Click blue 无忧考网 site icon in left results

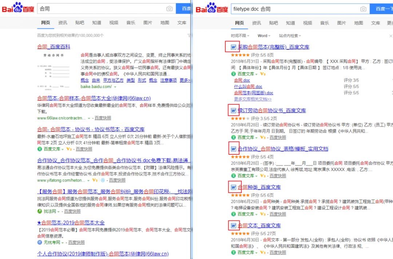click(40, 242)
